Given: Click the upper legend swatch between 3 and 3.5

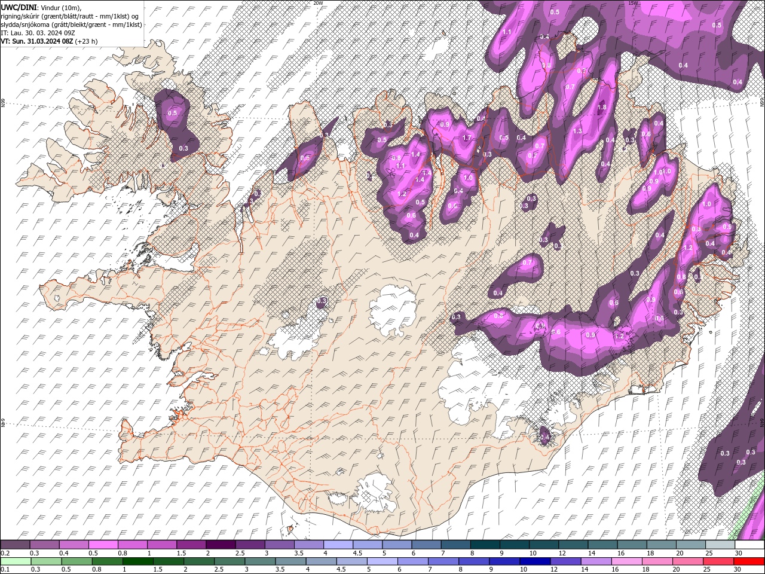Looking at the screenshot, I should pos(279,545).
